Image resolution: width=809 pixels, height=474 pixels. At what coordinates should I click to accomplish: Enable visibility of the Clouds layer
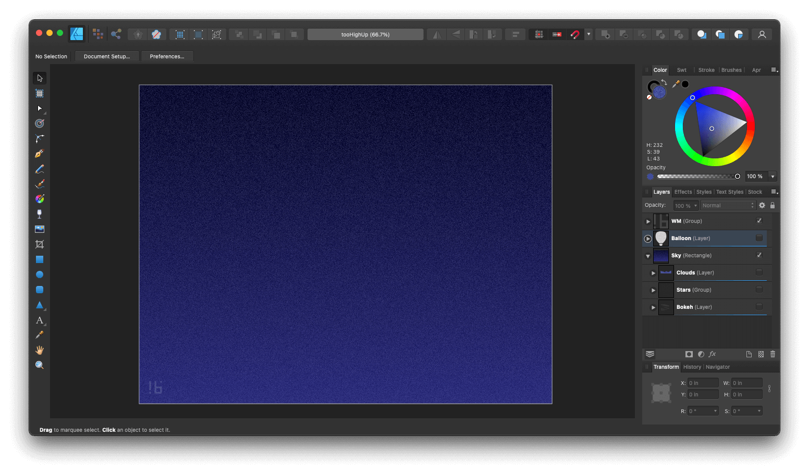759,272
